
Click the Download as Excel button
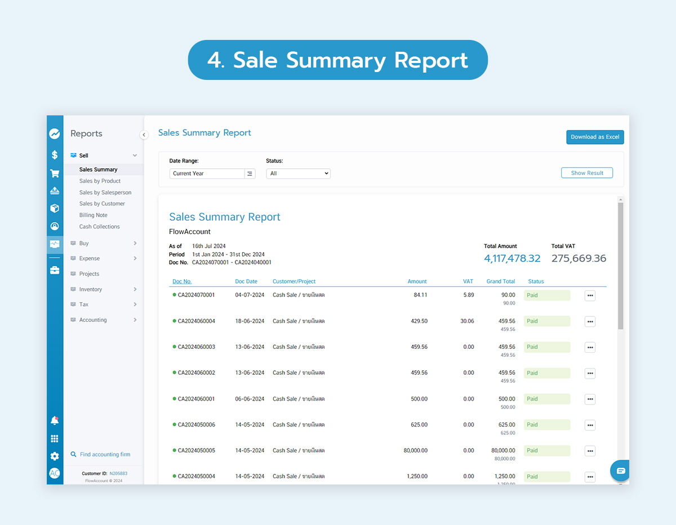(595, 137)
